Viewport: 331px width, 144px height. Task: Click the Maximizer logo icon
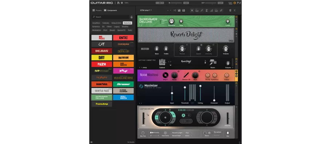click(x=141, y=86)
